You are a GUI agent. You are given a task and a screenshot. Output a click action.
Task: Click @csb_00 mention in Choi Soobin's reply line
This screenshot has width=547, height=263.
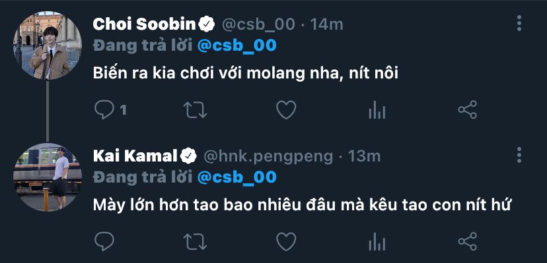237,45
